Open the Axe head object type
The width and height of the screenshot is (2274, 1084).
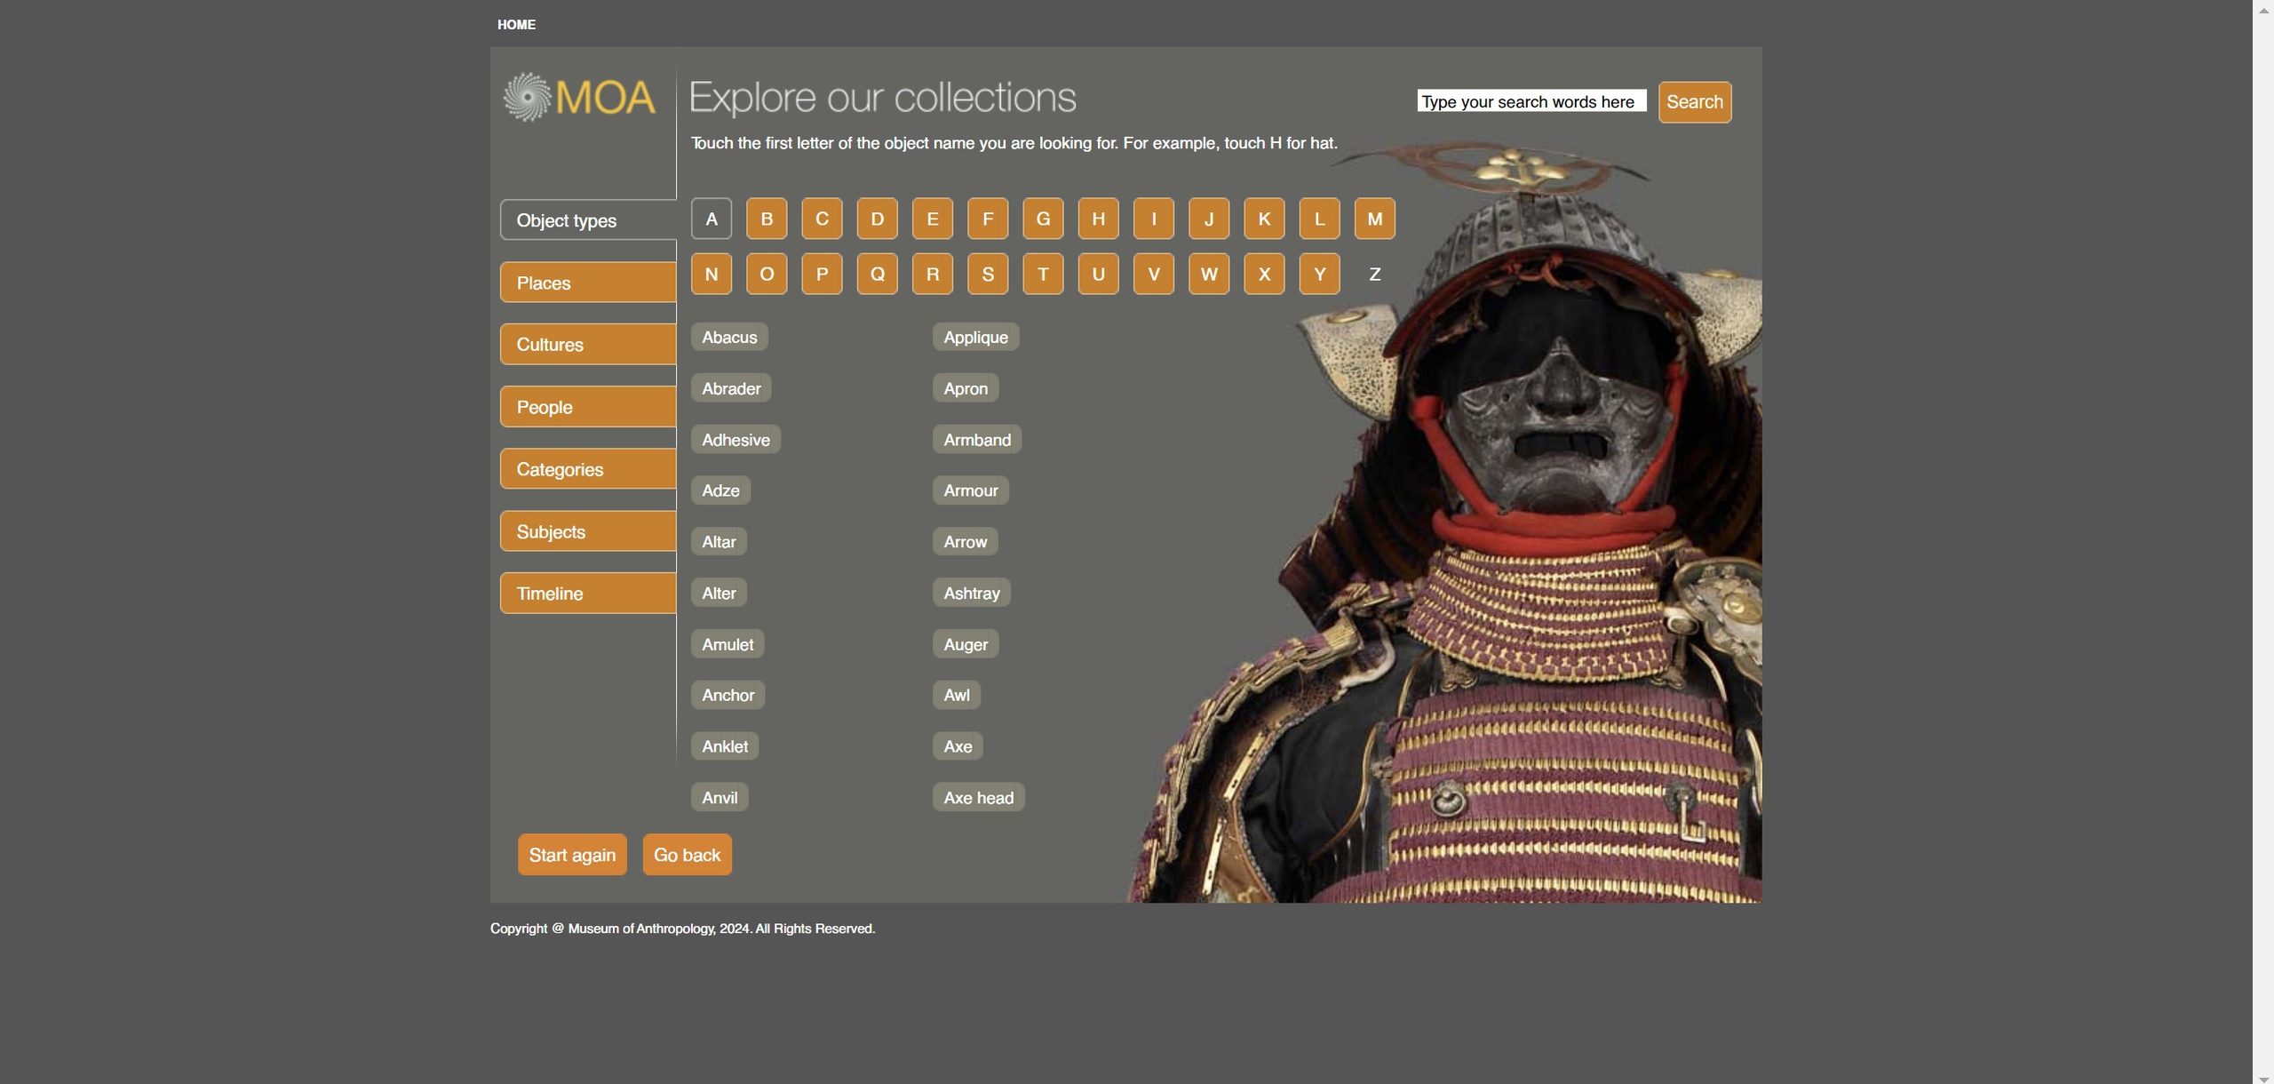978,797
